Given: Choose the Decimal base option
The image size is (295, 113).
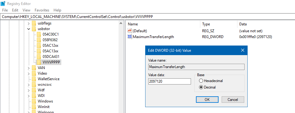Looking at the screenshot, I should coord(207,87).
